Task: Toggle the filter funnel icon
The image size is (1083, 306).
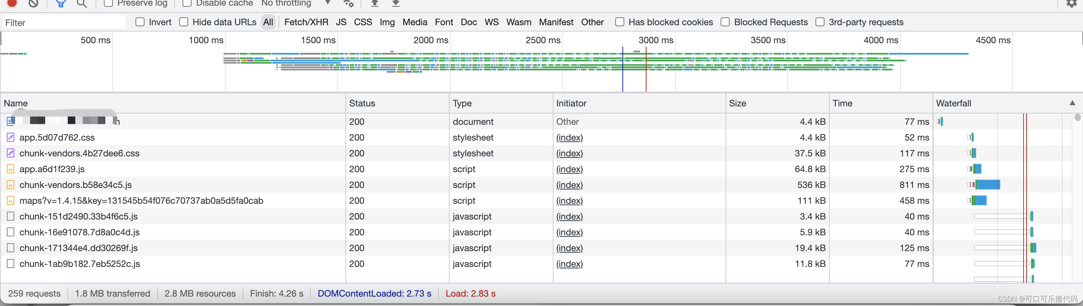Action: point(61,3)
